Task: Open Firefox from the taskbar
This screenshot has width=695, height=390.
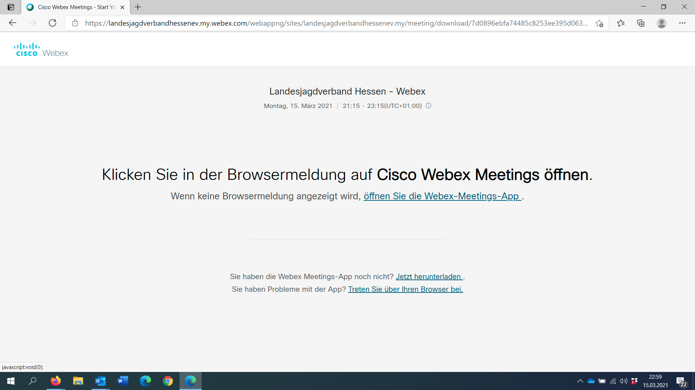Action: click(56, 381)
